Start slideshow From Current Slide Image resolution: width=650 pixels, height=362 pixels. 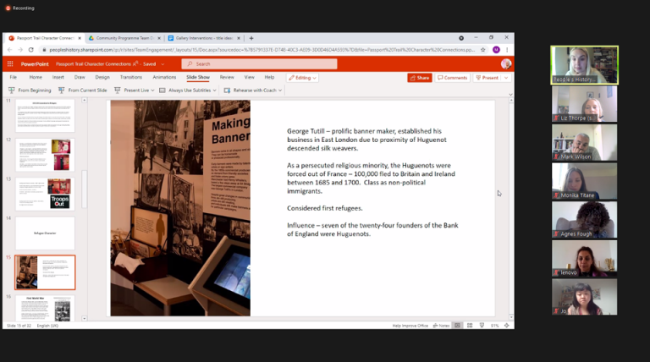tap(83, 90)
